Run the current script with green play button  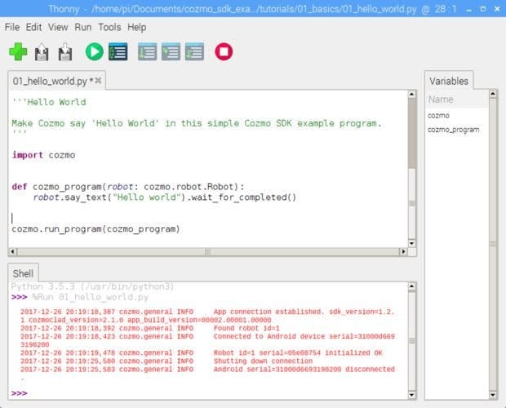click(94, 51)
